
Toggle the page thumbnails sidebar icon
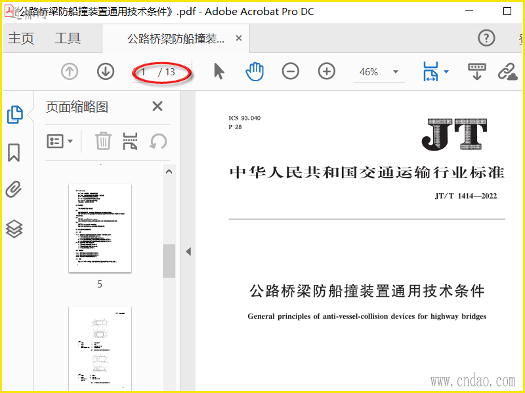[x=15, y=115]
